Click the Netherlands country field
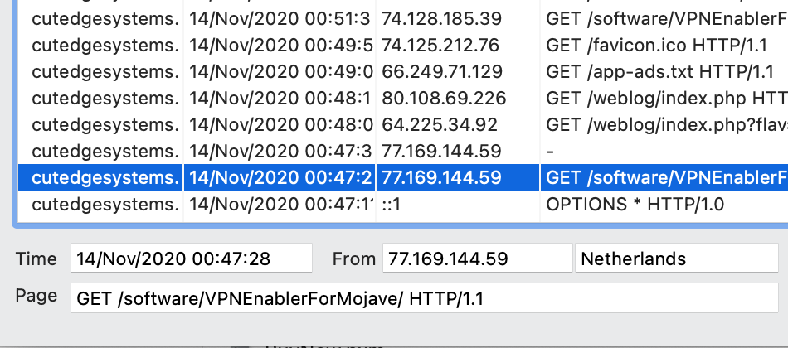The width and height of the screenshot is (788, 348). point(676,259)
